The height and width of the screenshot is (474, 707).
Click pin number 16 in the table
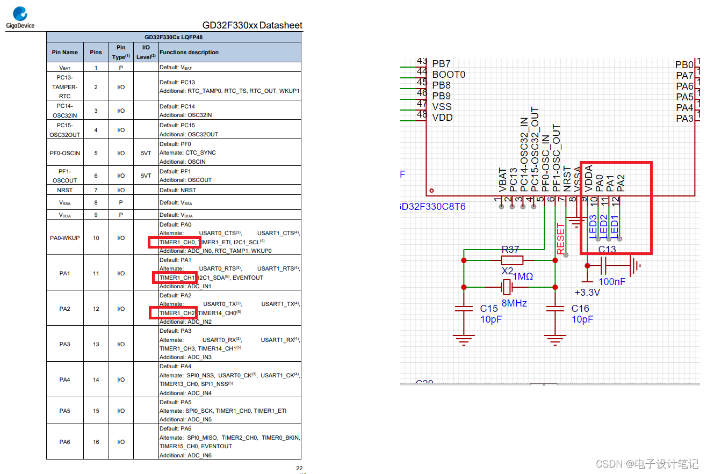pyautogui.click(x=96, y=442)
